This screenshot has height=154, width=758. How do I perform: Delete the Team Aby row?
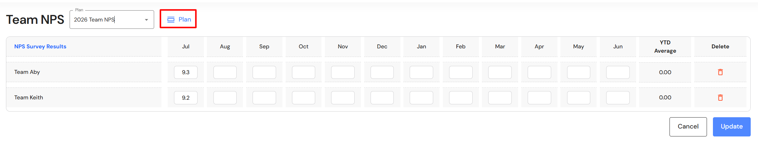(720, 72)
